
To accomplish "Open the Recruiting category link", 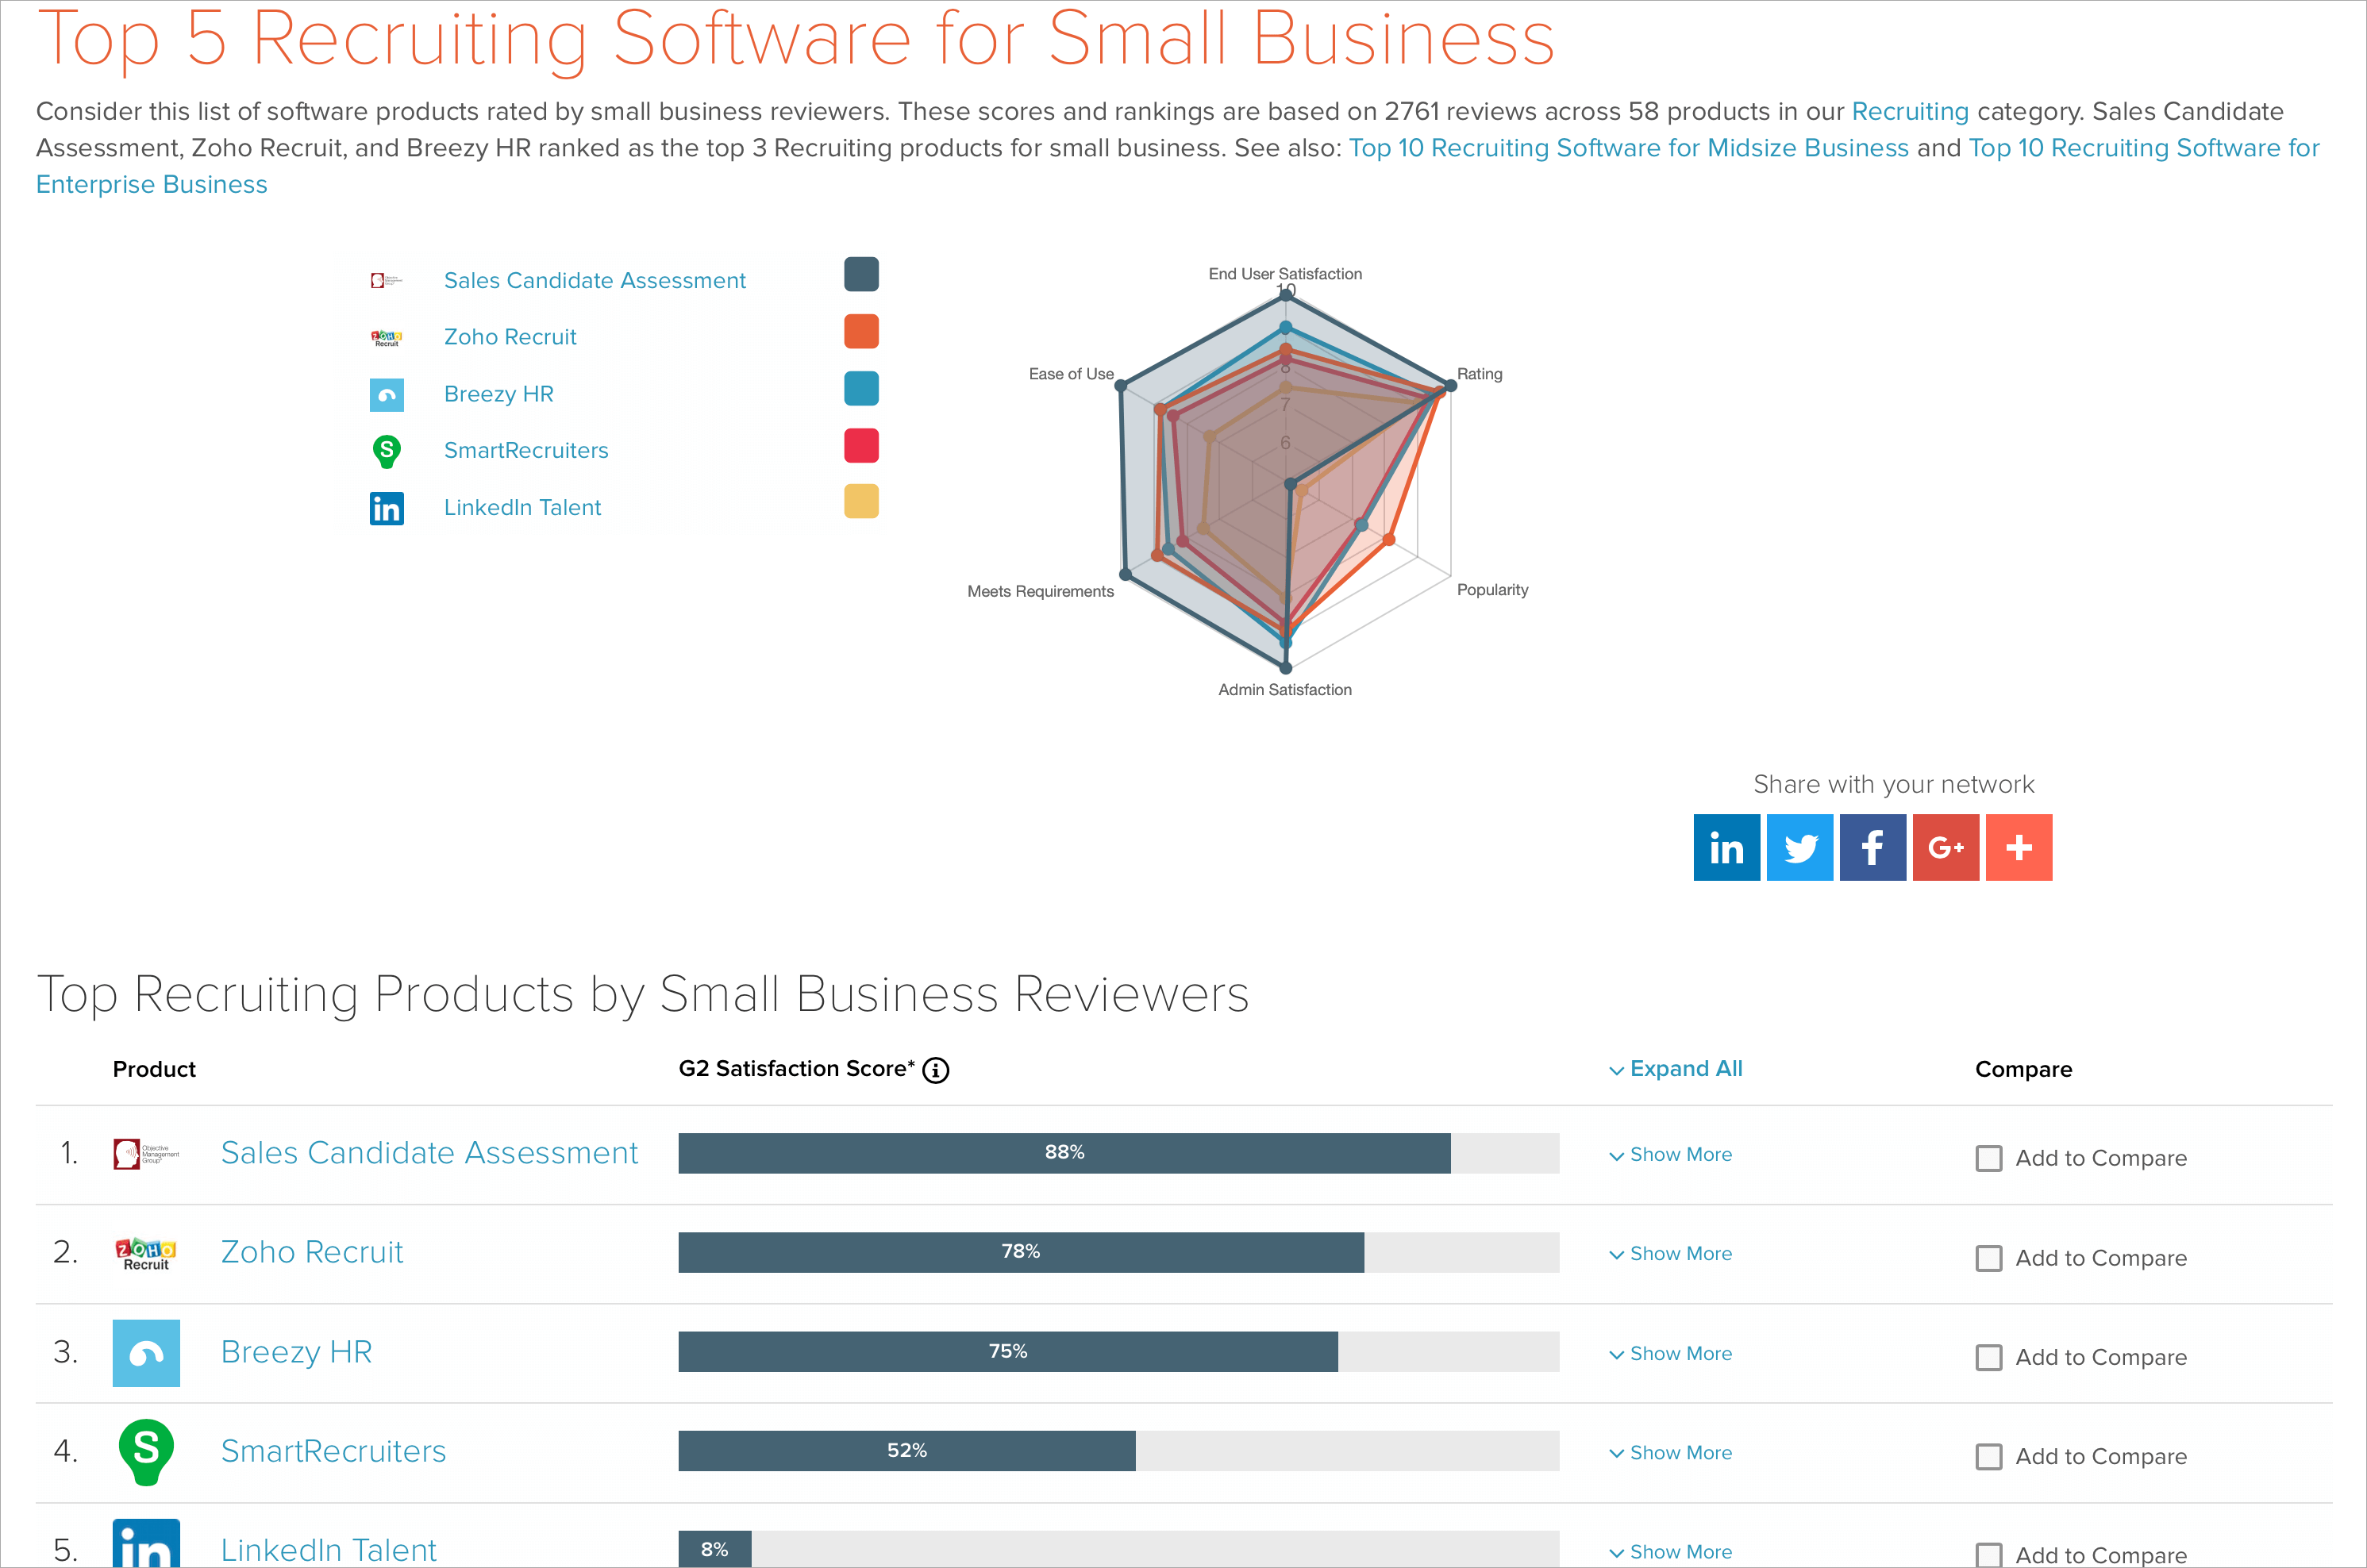I will [1909, 111].
